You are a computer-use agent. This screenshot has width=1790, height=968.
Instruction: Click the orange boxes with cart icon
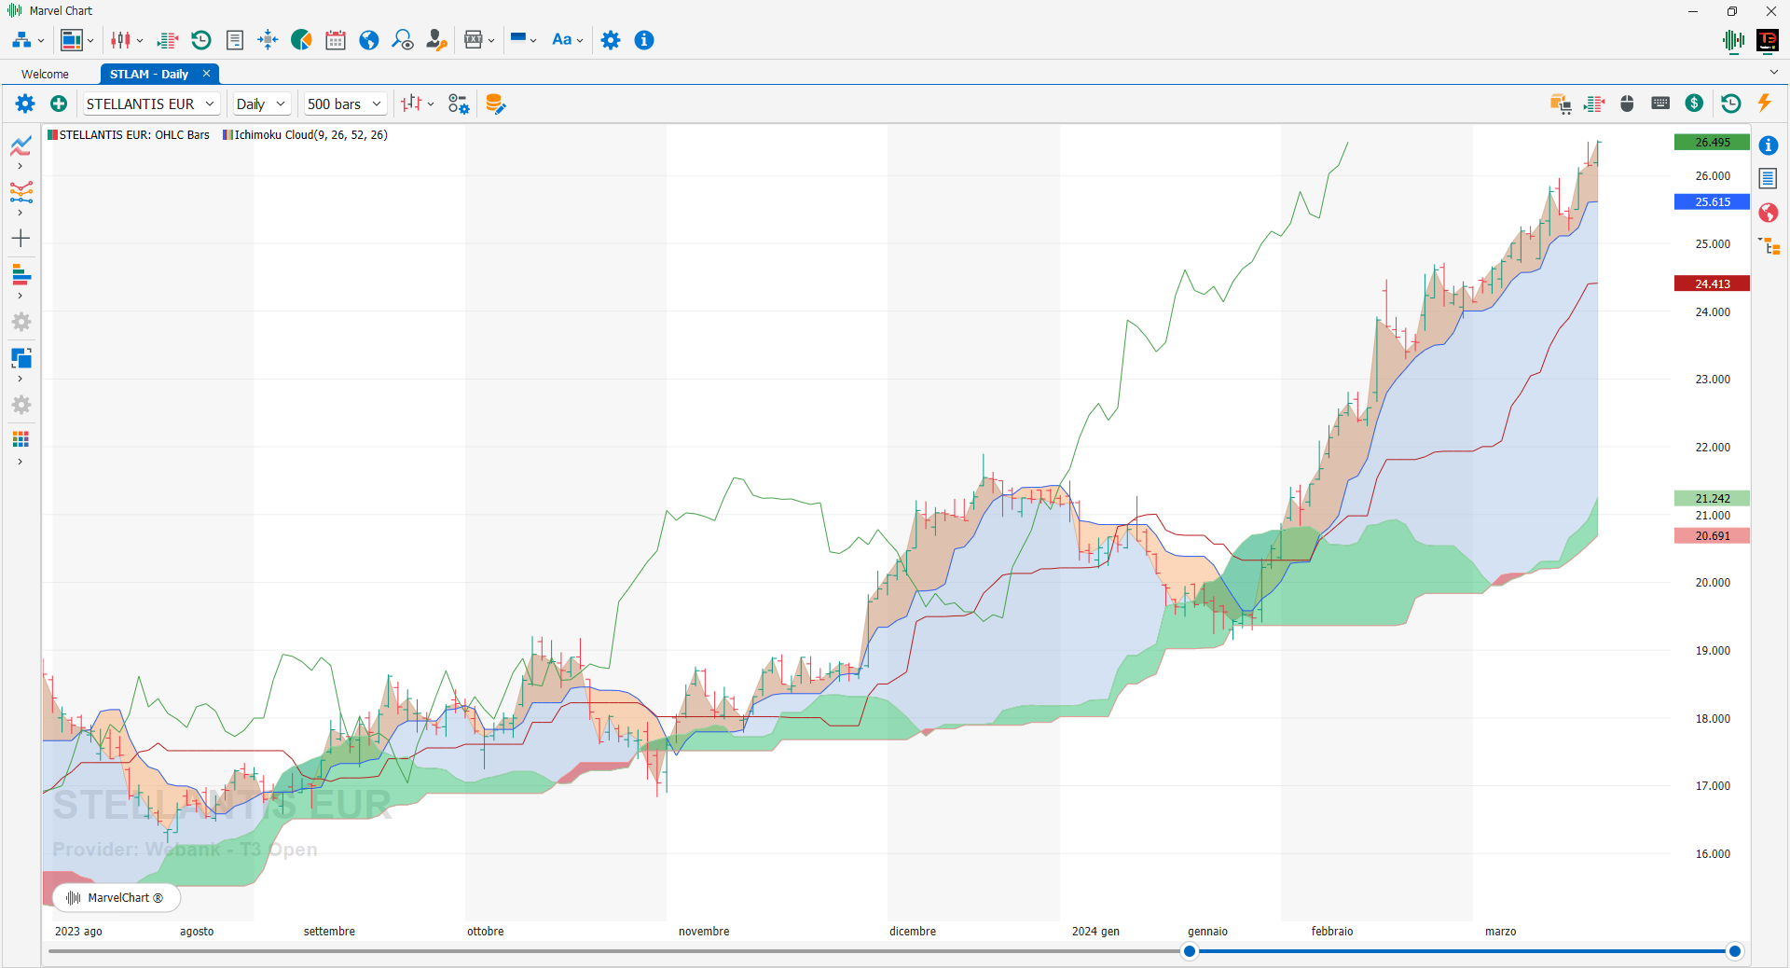1561,104
